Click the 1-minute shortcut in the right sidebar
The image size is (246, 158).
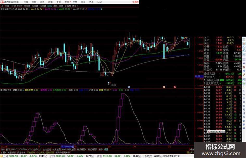pyautogui.click(x=244, y=87)
